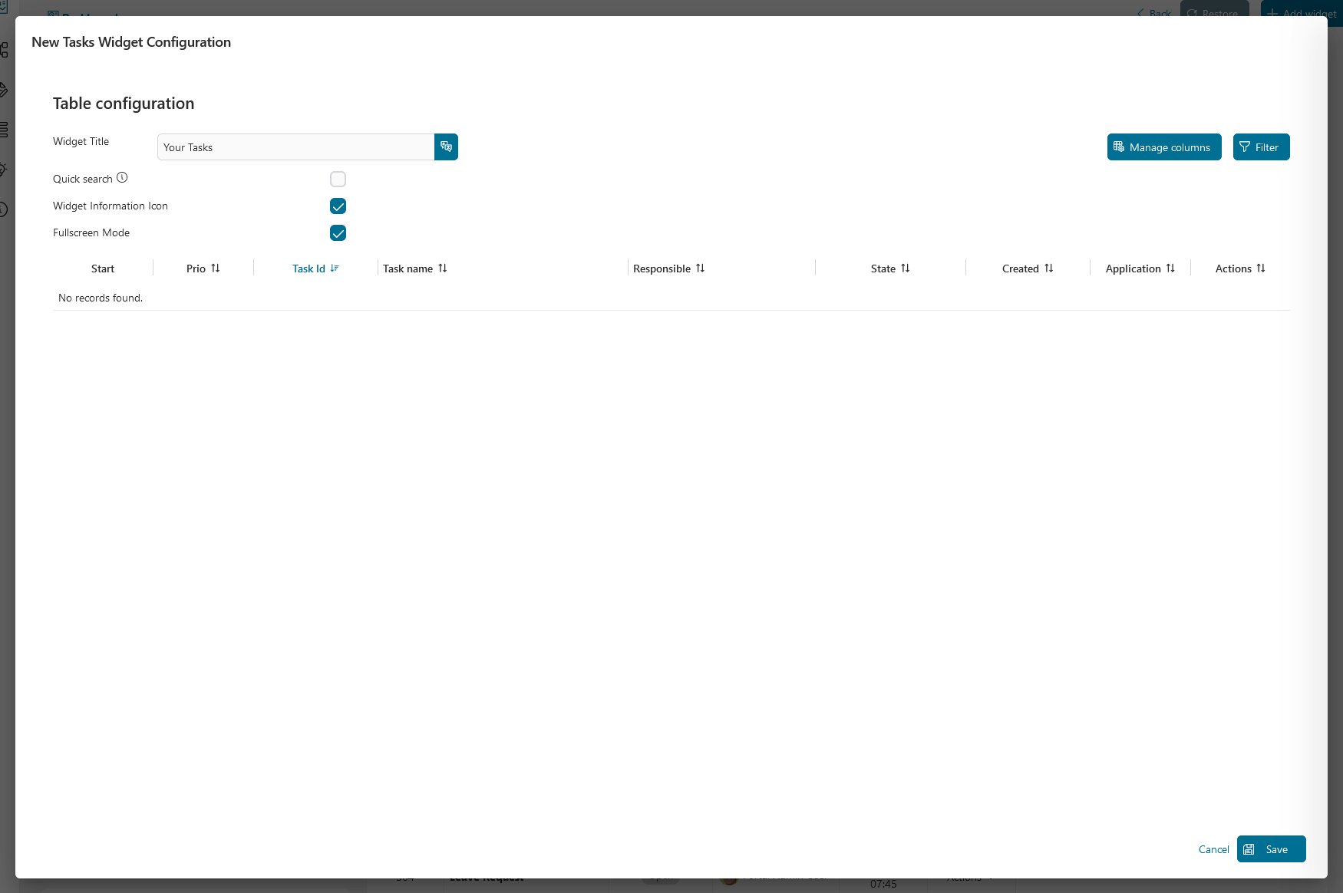Click the Responsible column sort icon
Viewport: 1343px width, 893px height.
[x=700, y=269]
